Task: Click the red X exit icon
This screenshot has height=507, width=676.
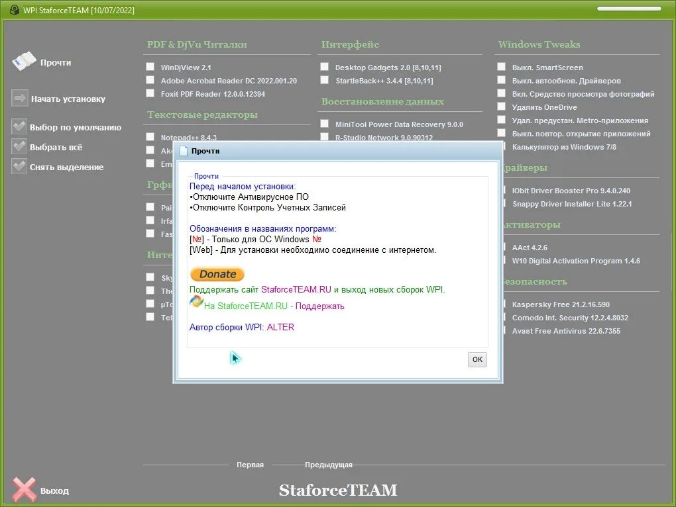Action: point(24,489)
